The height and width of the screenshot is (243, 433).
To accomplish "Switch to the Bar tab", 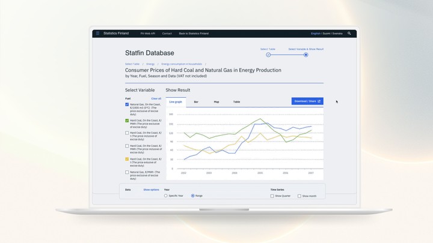I will pyautogui.click(x=196, y=102).
